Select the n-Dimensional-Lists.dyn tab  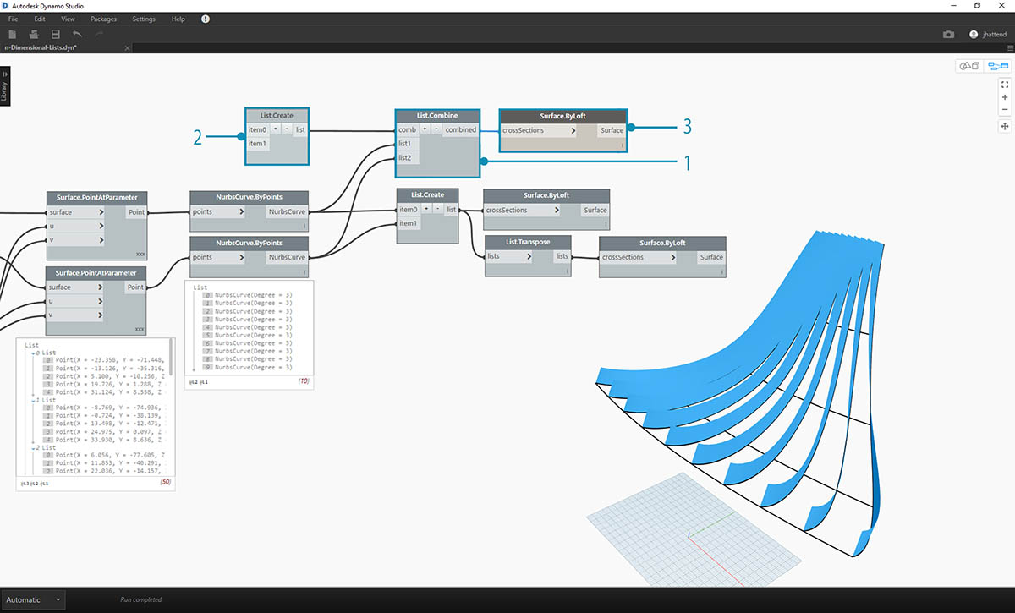42,48
